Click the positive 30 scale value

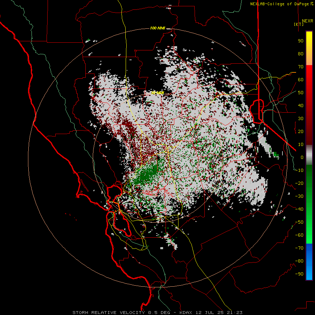point(301,119)
